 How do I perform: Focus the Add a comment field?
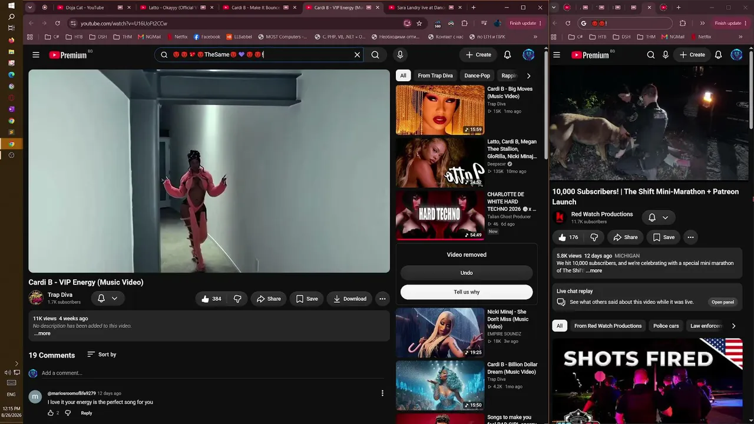[212, 373]
